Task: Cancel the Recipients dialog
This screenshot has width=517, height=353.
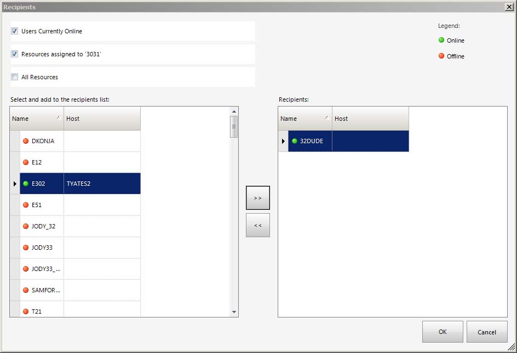Action: (x=487, y=332)
